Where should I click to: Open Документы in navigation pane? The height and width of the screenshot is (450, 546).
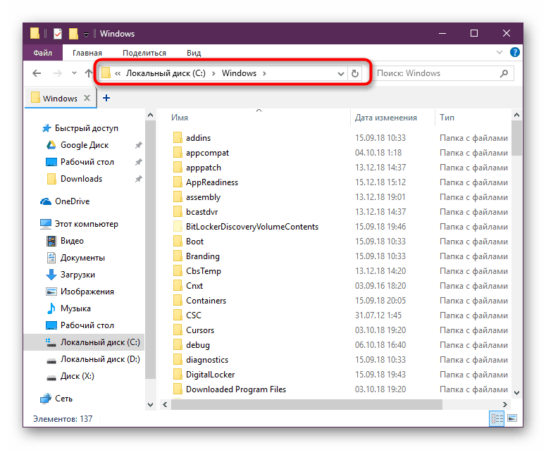point(75,258)
